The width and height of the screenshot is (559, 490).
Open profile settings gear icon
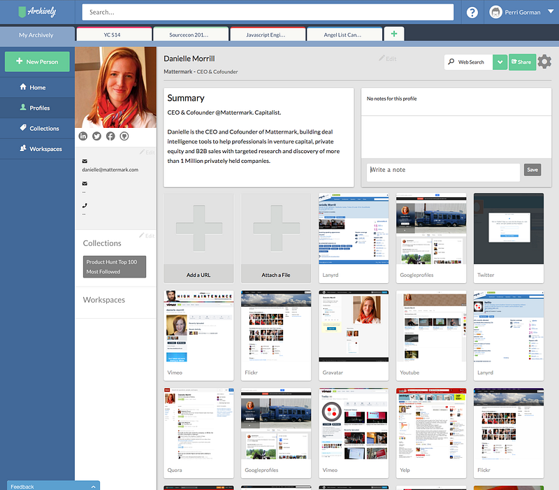coord(544,62)
